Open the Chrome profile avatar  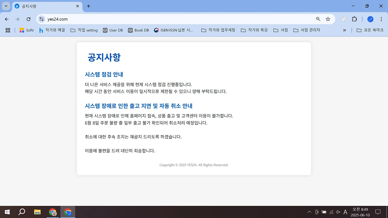(370, 19)
